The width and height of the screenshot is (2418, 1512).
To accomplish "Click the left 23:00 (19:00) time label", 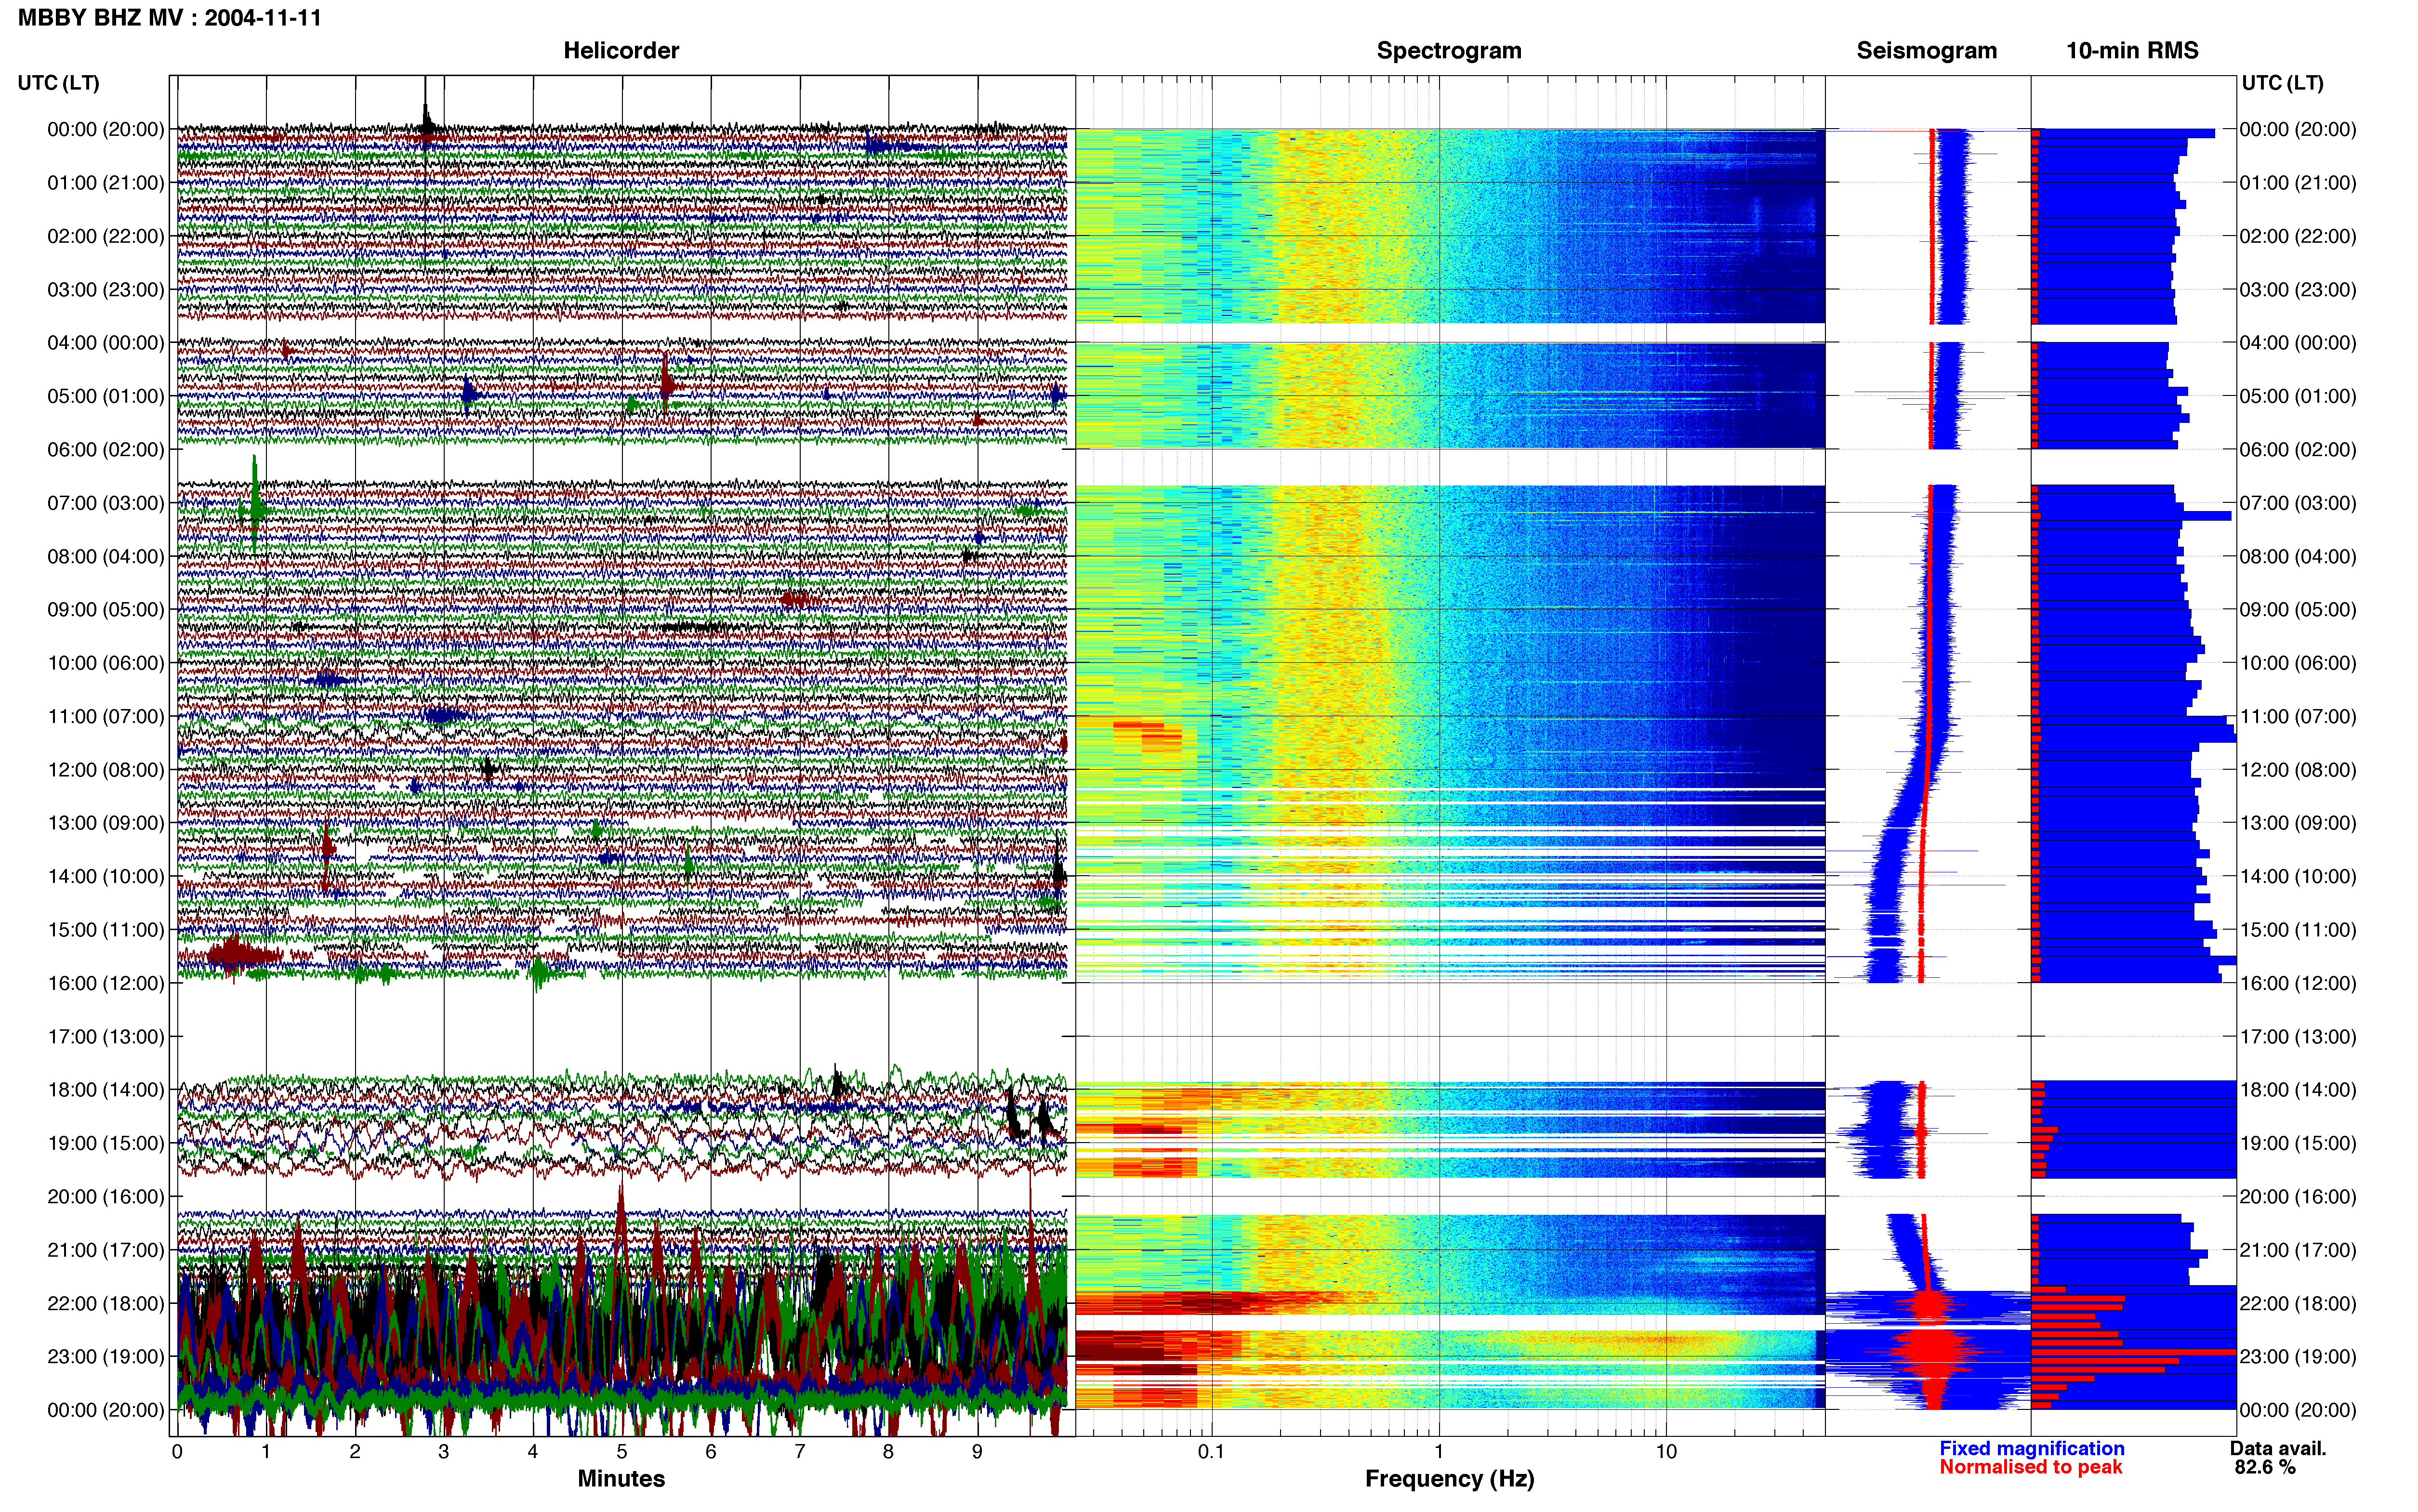I will tap(106, 1356).
